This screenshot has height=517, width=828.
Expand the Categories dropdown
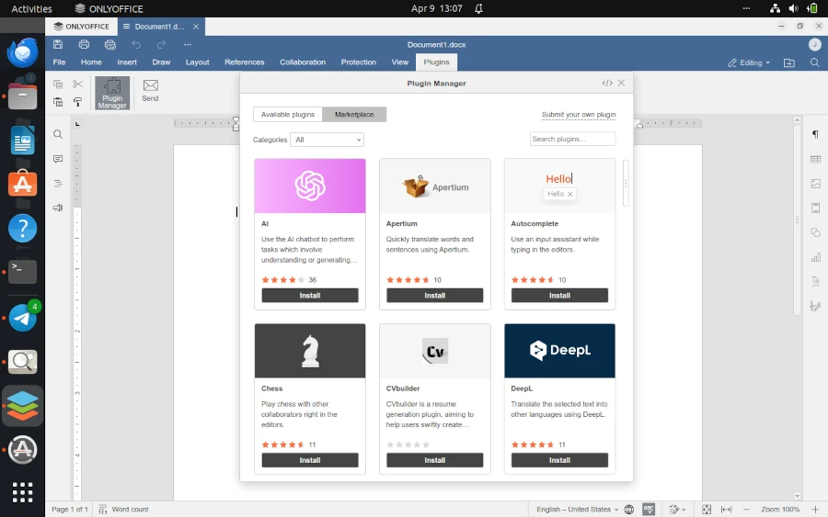328,140
